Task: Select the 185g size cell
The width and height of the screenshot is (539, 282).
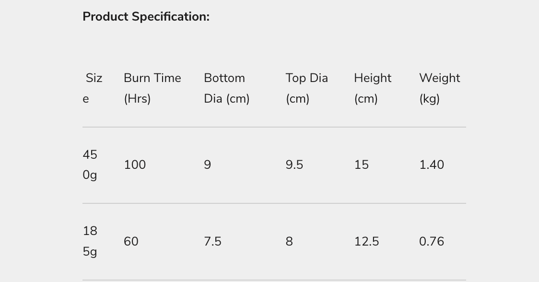Action: pos(90,241)
